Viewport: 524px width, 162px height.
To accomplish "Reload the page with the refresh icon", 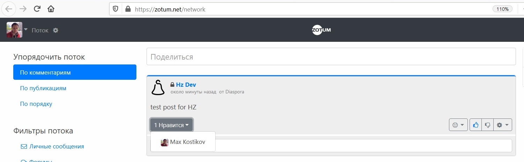I will click(x=37, y=9).
